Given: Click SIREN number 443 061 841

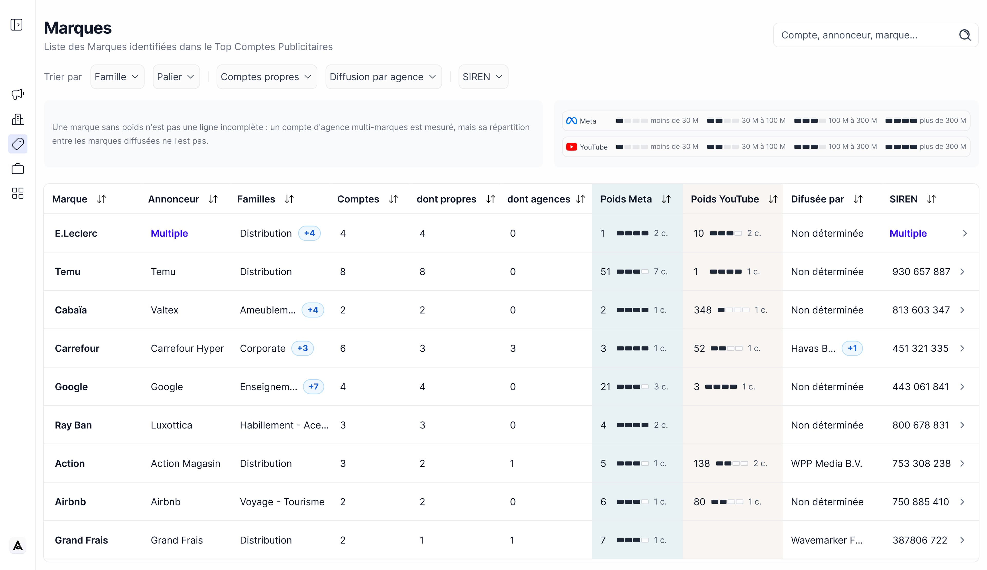Looking at the screenshot, I should click(x=920, y=387).
